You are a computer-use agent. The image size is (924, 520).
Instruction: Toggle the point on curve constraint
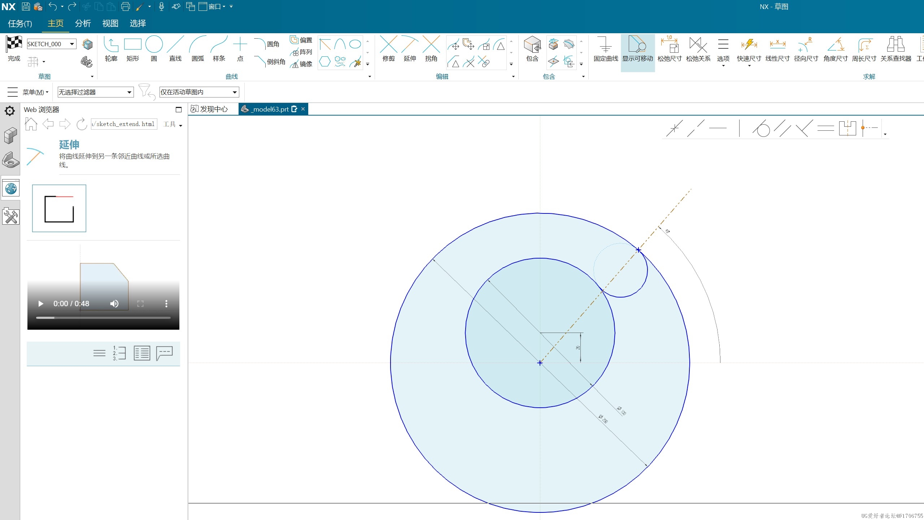[x=674, y=128]
